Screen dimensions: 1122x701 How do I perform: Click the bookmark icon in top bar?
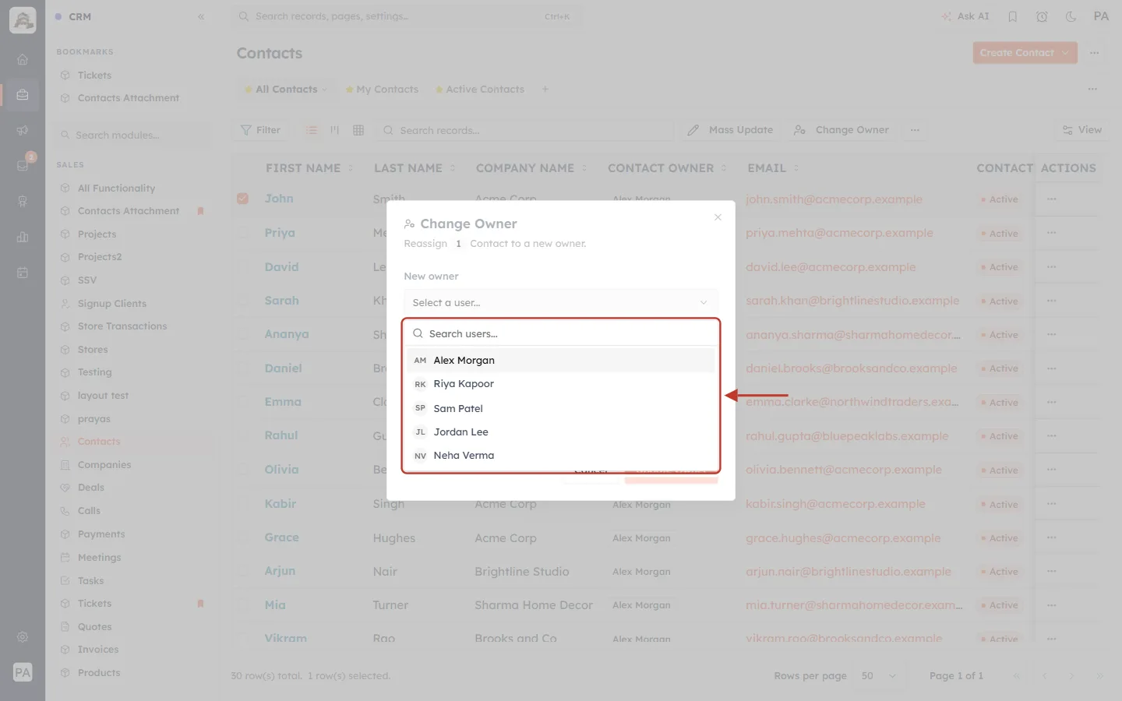1013,16
